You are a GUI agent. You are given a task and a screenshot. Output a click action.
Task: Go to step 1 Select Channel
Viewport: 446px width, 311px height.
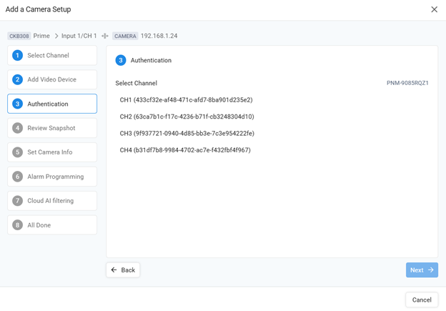point(52,55)
